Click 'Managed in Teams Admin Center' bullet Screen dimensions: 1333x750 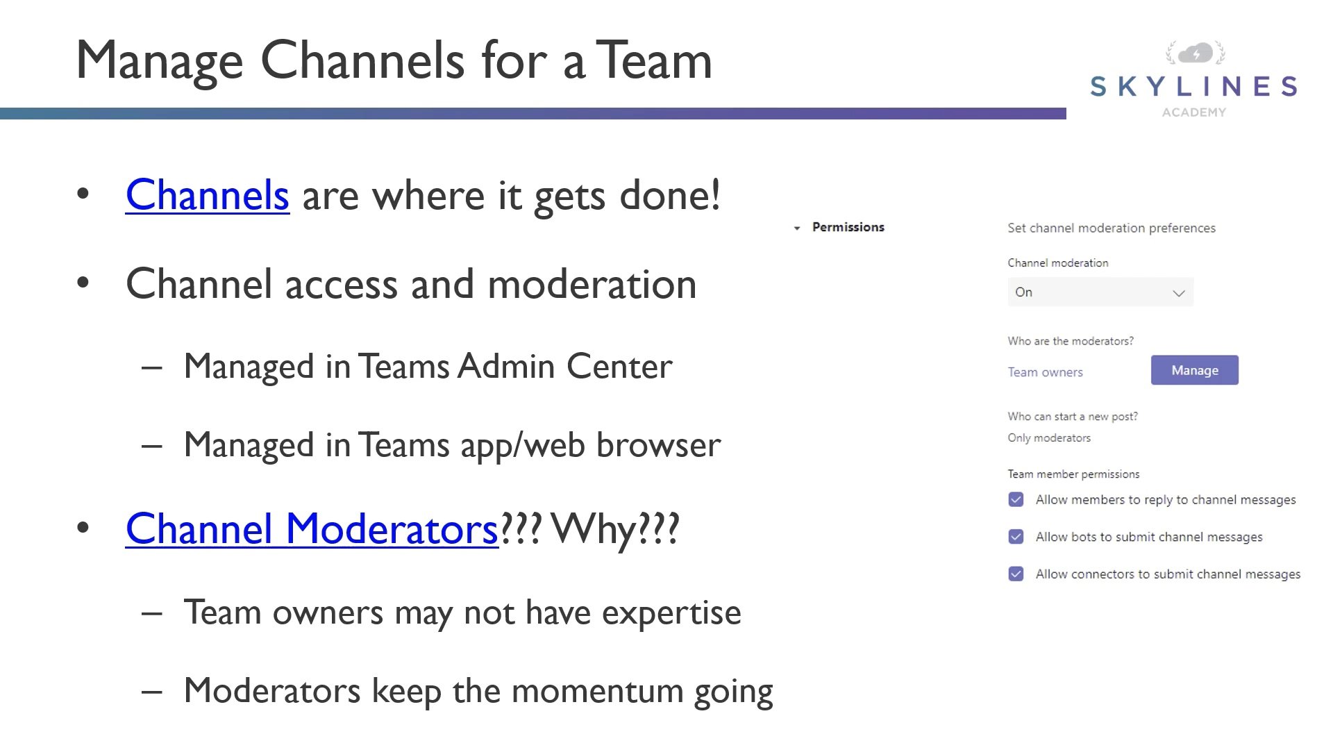(428, 366)
